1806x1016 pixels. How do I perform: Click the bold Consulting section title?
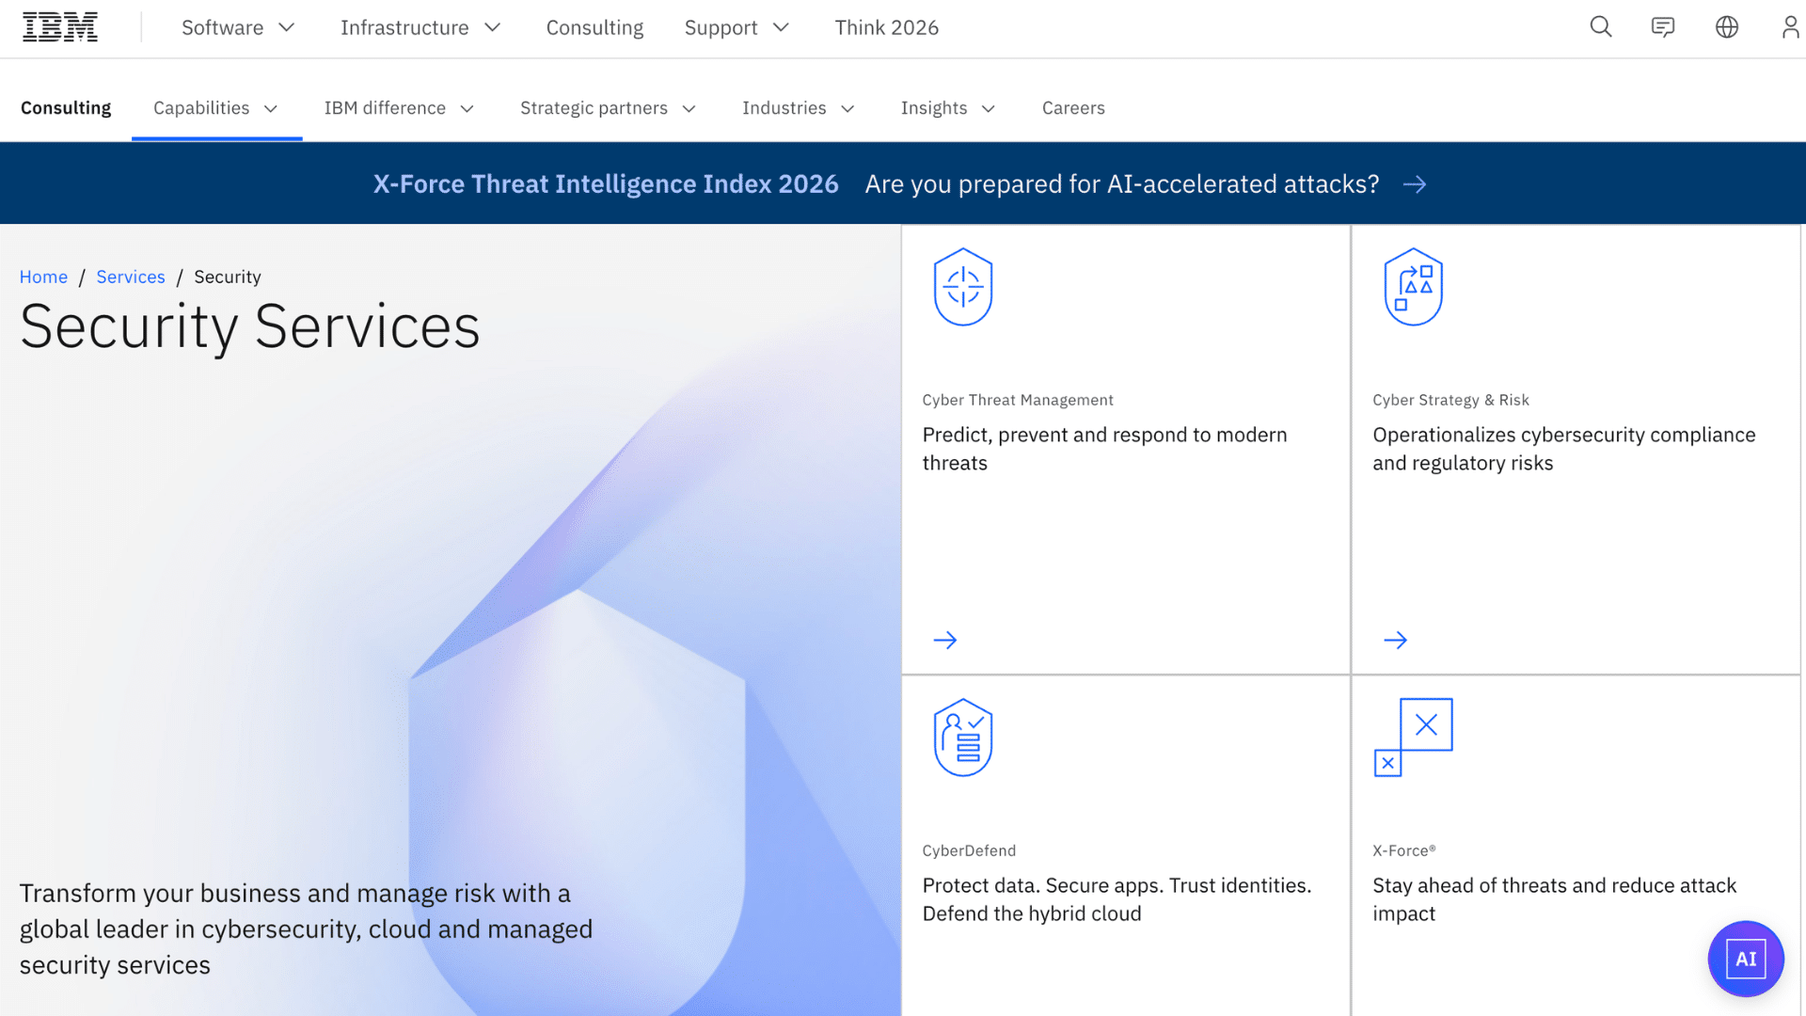(66, 108)
